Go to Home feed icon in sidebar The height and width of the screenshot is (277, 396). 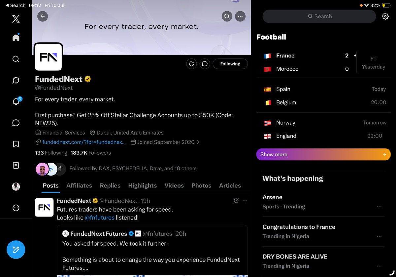click(x=16, y=37)
